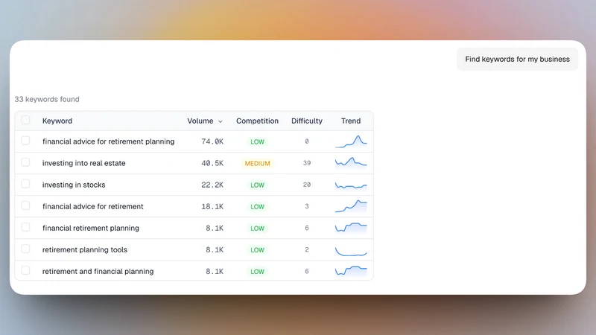The width and height of the screenshot is (596, 335).
Task: Click the Trend column header
Action: (x=351, y=121)
